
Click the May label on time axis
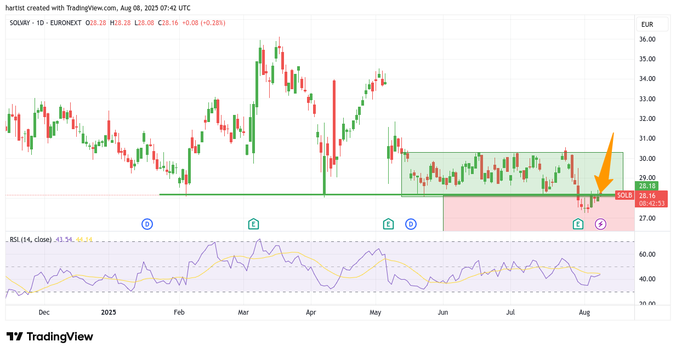pos(376,313)
